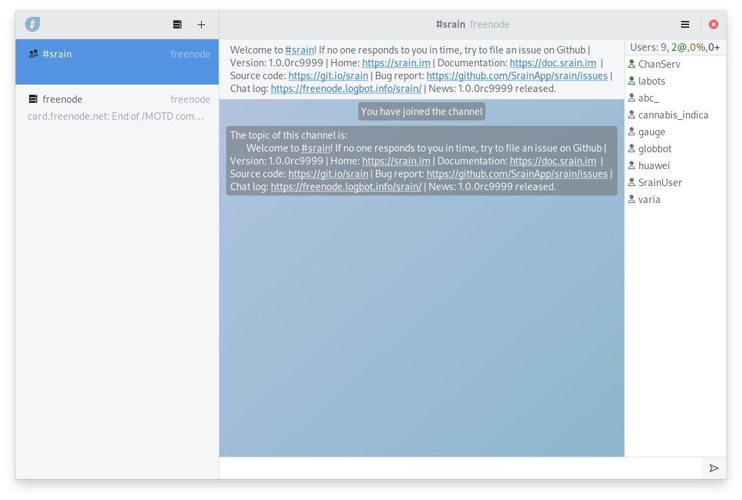Click the green user icon beside ChanServ
The image size is (742, 500).
[x=632, y=64]
